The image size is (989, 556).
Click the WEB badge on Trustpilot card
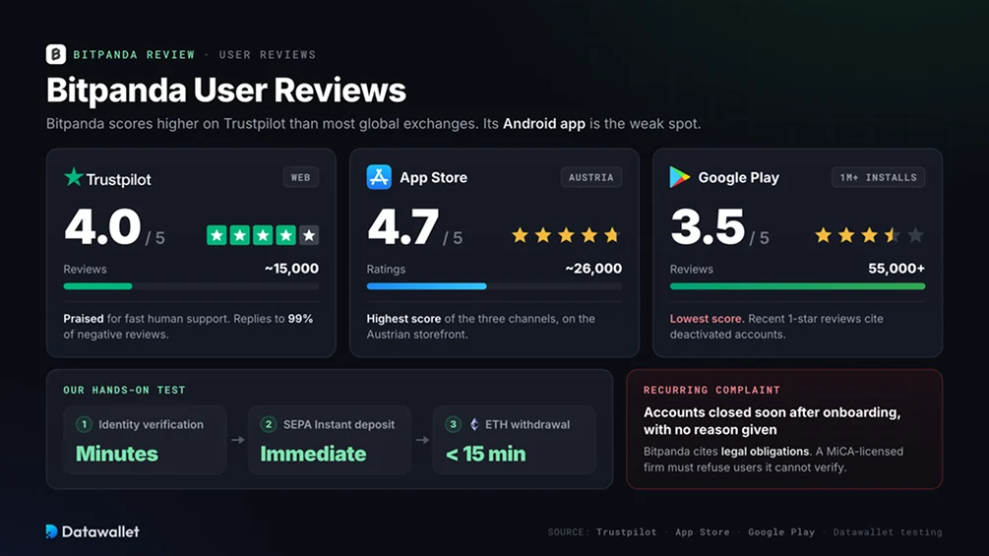[301, 177]
